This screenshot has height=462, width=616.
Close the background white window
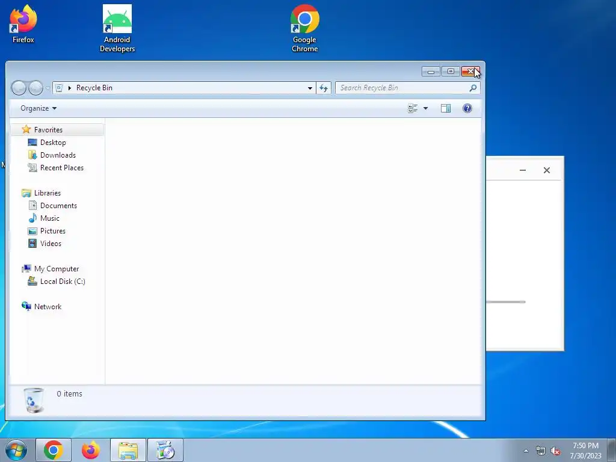(x=546, y=170)
